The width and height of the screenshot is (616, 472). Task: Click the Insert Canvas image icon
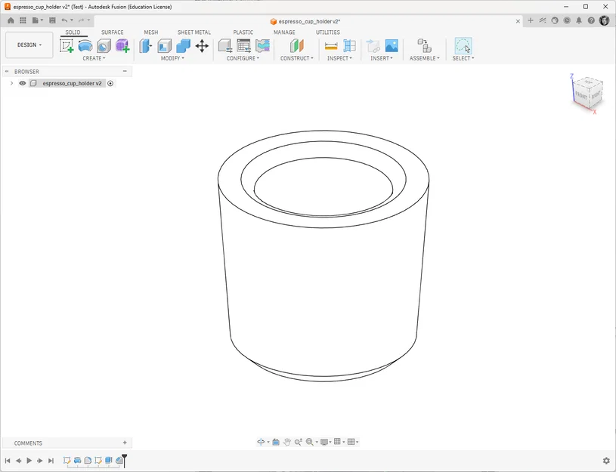(392, 46)
